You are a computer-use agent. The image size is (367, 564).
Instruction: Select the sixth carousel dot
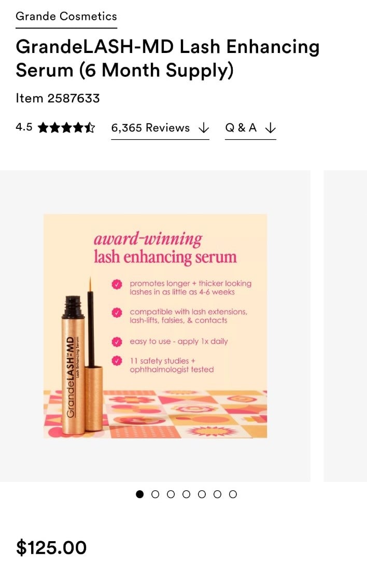pyautogui.click(x=217, y=494)
